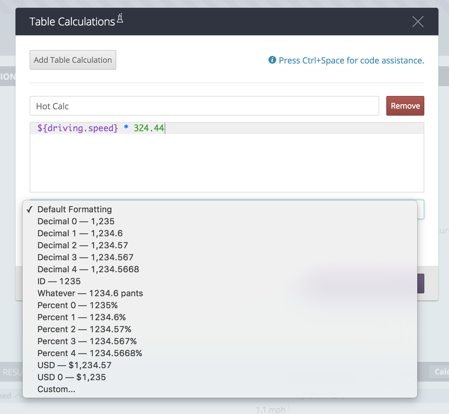Choose Percent 4 format

pyautogui.click(x=90, y=353)
